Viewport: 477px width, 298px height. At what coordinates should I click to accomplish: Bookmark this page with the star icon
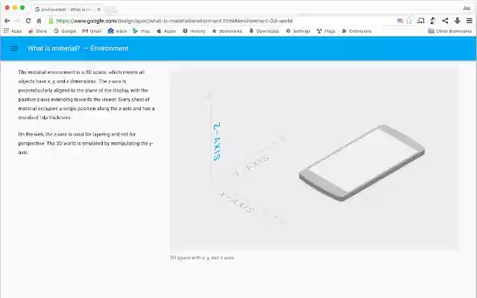409,21
